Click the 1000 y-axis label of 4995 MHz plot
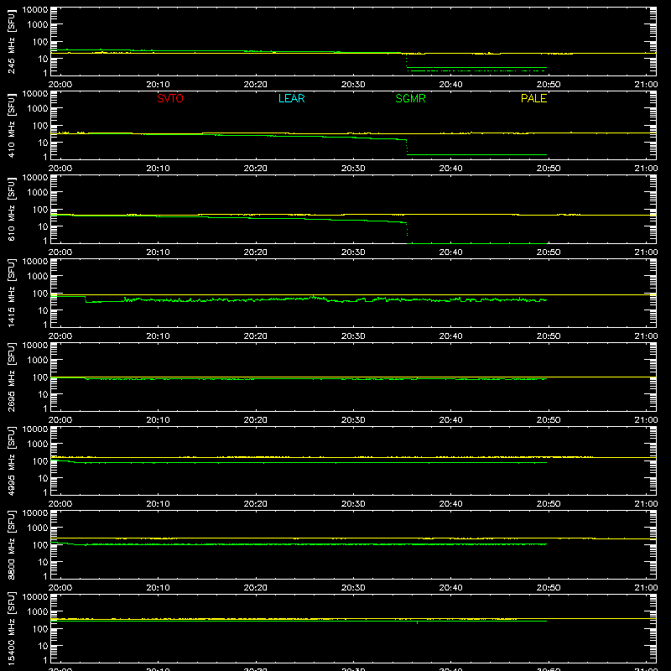 click(x=38, y=445)
